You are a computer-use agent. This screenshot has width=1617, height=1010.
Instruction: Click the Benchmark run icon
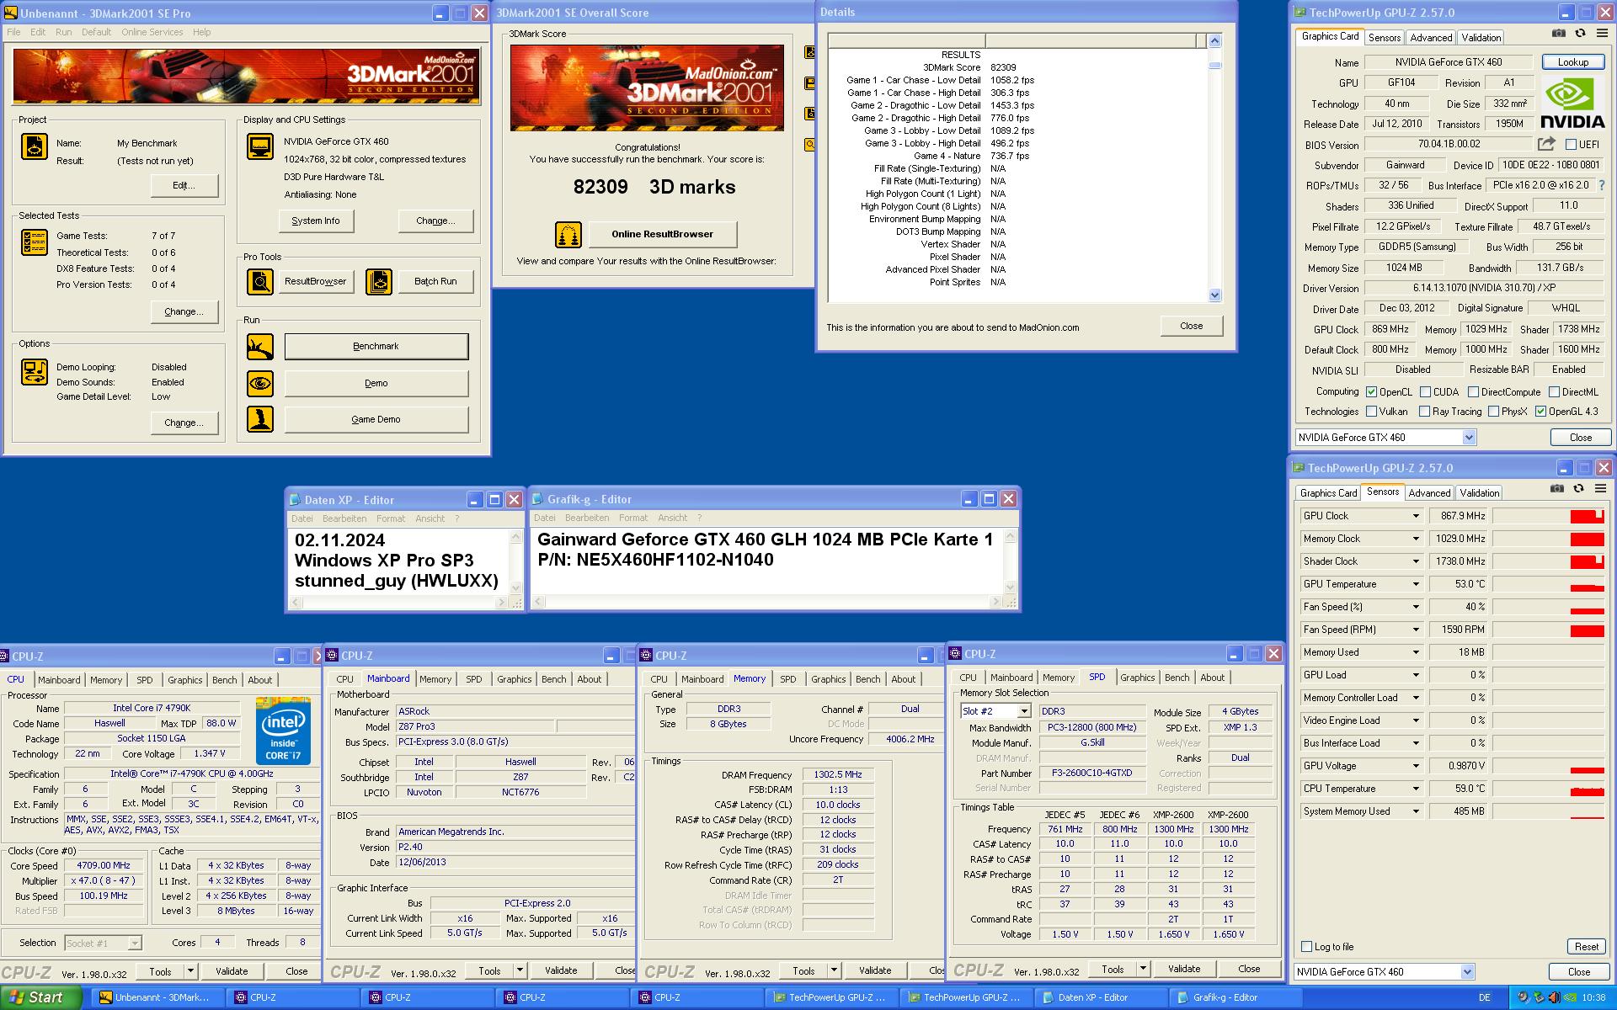tap(260, 347)
